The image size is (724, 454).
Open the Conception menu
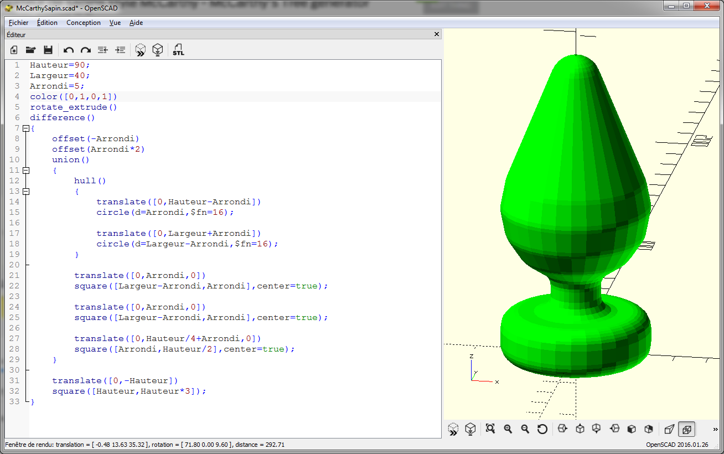(x=84, y=23)
